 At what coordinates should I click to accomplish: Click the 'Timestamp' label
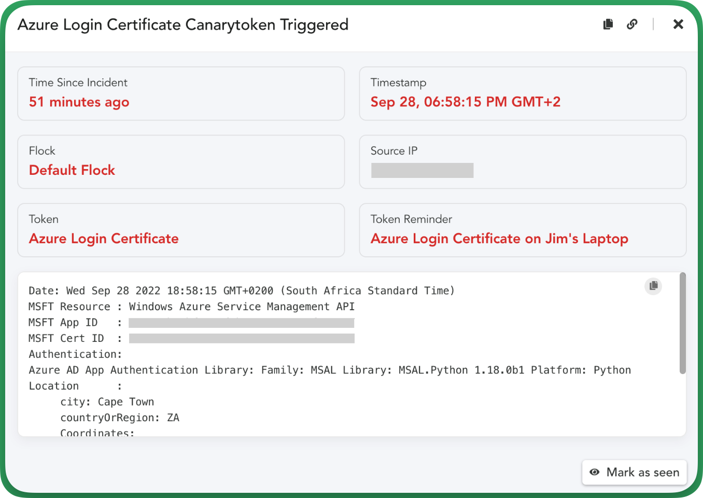[399, 82]
